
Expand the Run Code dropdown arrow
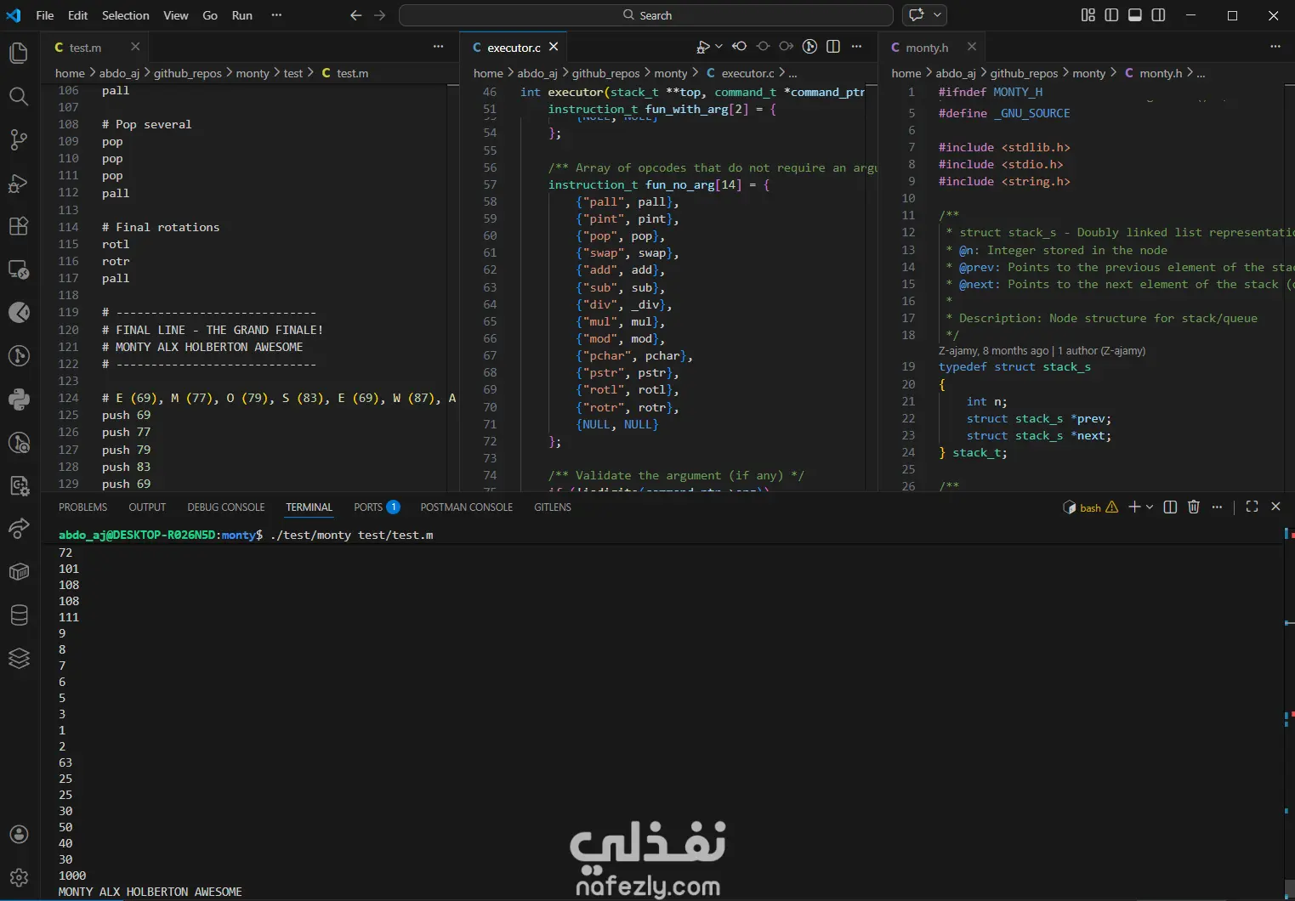(718, 47)
